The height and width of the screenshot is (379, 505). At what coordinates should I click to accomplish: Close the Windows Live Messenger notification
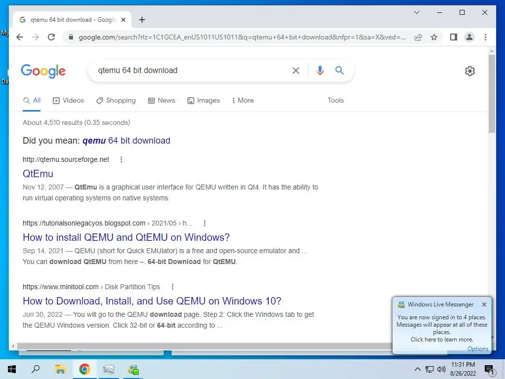484,304
